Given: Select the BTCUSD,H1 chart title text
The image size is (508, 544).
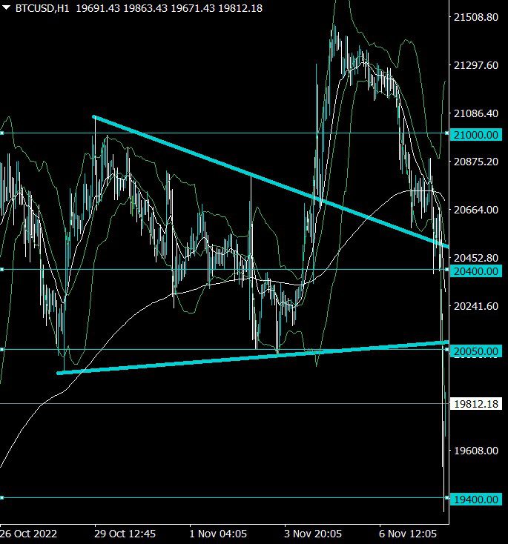Looking at the screenshot, I should (x=42, y=8).
